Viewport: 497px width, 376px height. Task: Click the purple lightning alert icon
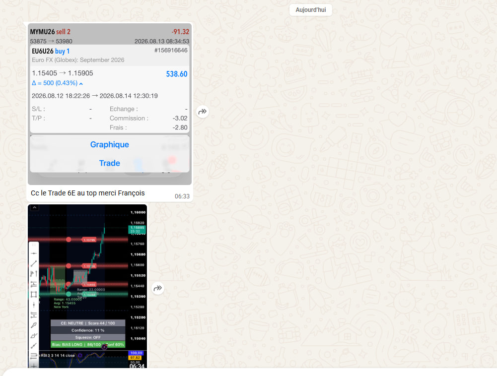point(104,347)
